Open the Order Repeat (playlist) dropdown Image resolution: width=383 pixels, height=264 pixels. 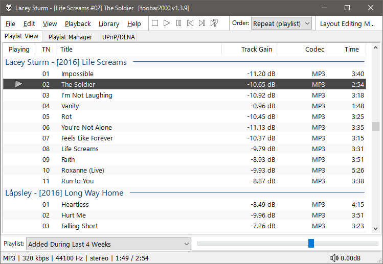[x=281, y=23]
